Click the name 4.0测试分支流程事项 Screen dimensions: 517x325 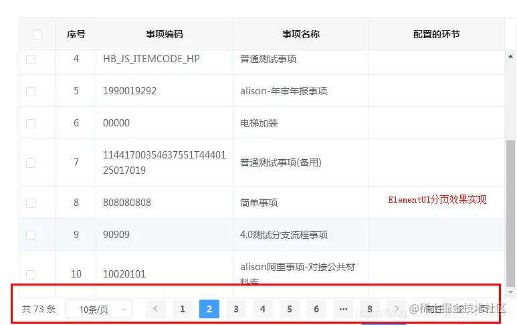pos(284,235)
